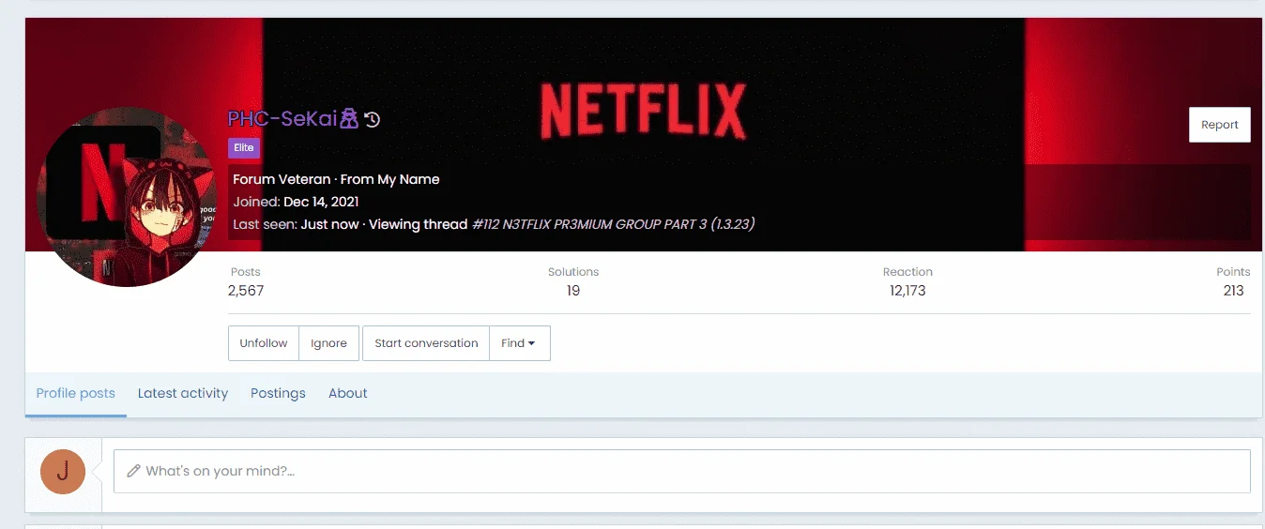
Task: Open the Postings tab
Action: (x=278, y=393)
